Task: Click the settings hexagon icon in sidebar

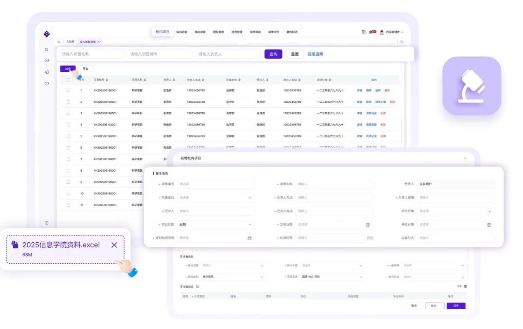Action: point(47,223)
